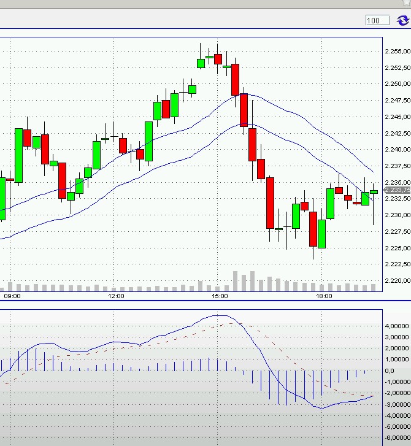This screenshot has width=411, height=446.
Task: Select the -4,00000 indicator scale value
Action: [397, 415]
